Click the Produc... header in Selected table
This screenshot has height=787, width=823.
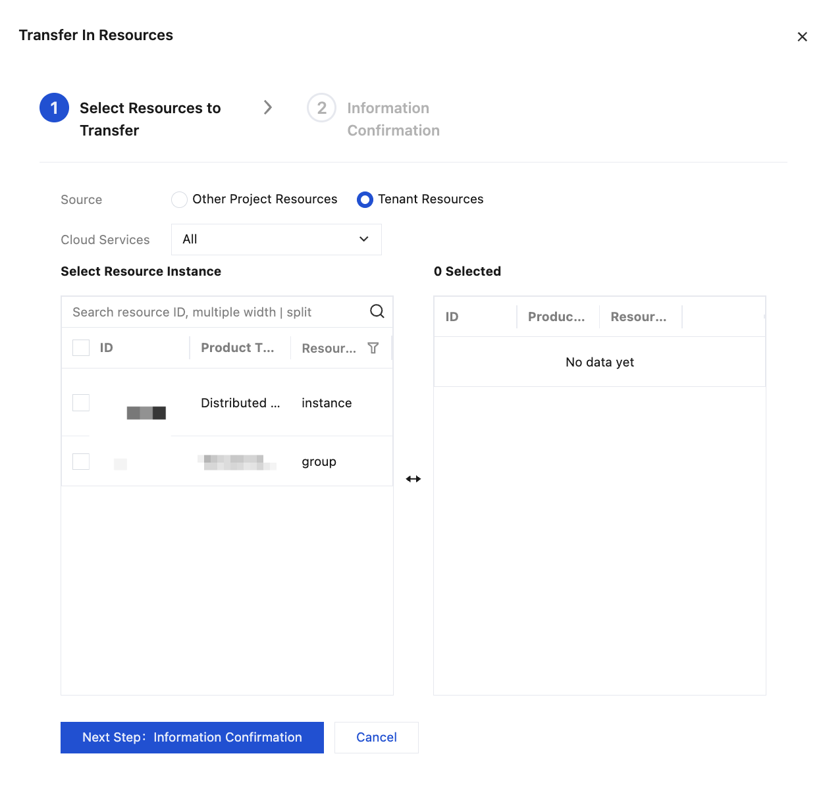click(x=556, y=317)
